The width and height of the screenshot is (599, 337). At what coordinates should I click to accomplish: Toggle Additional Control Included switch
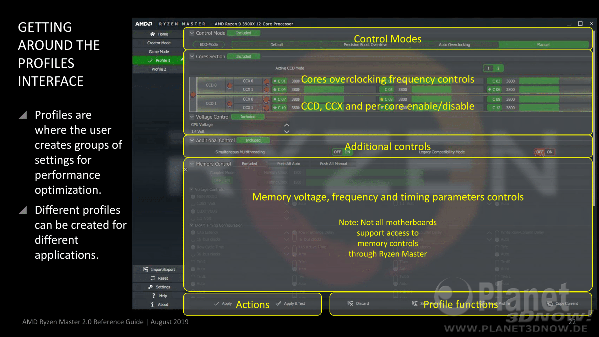[x=253, y=140]
